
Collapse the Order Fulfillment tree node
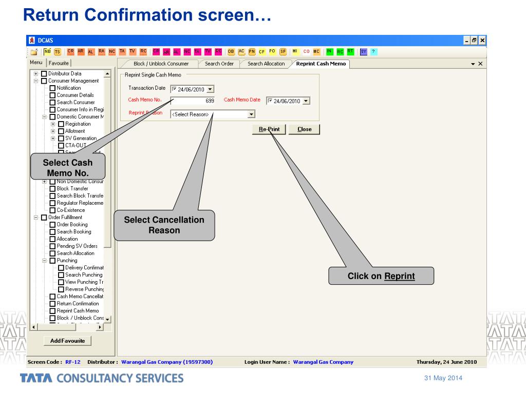click(36, 218)
